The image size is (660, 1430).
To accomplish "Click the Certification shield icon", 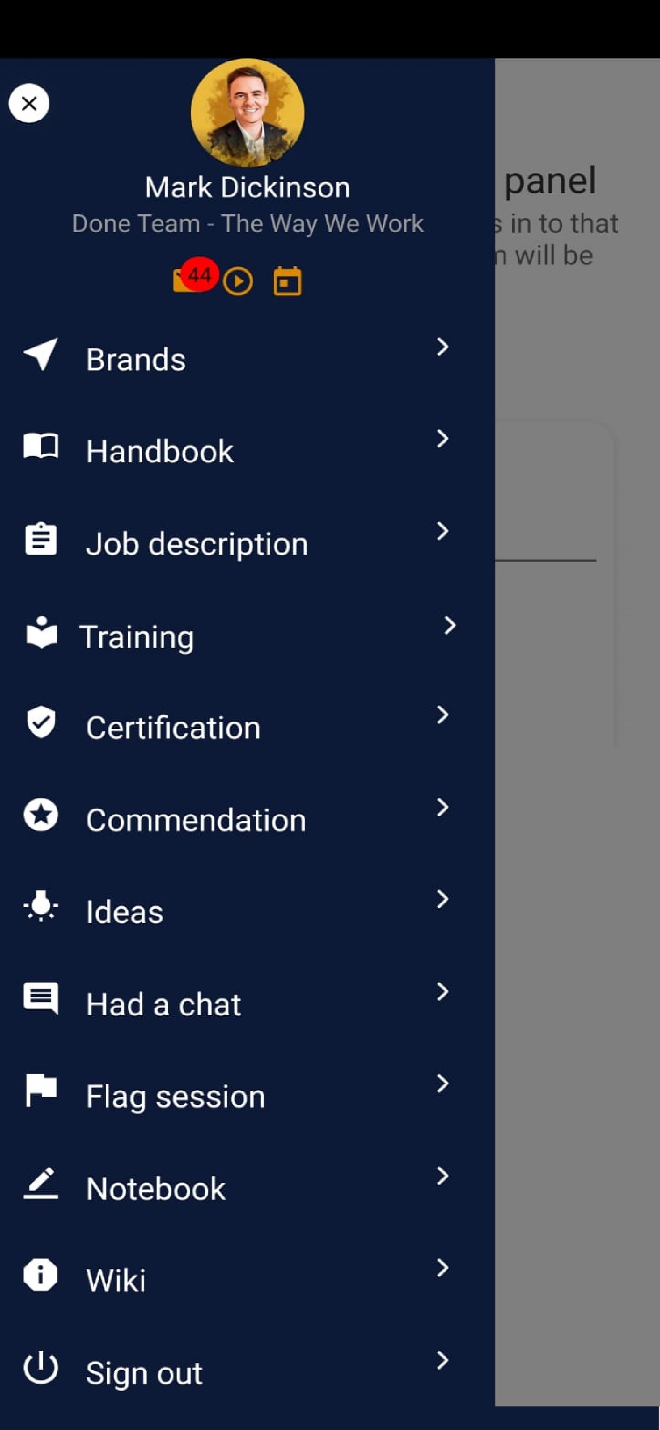I will 40,722.
